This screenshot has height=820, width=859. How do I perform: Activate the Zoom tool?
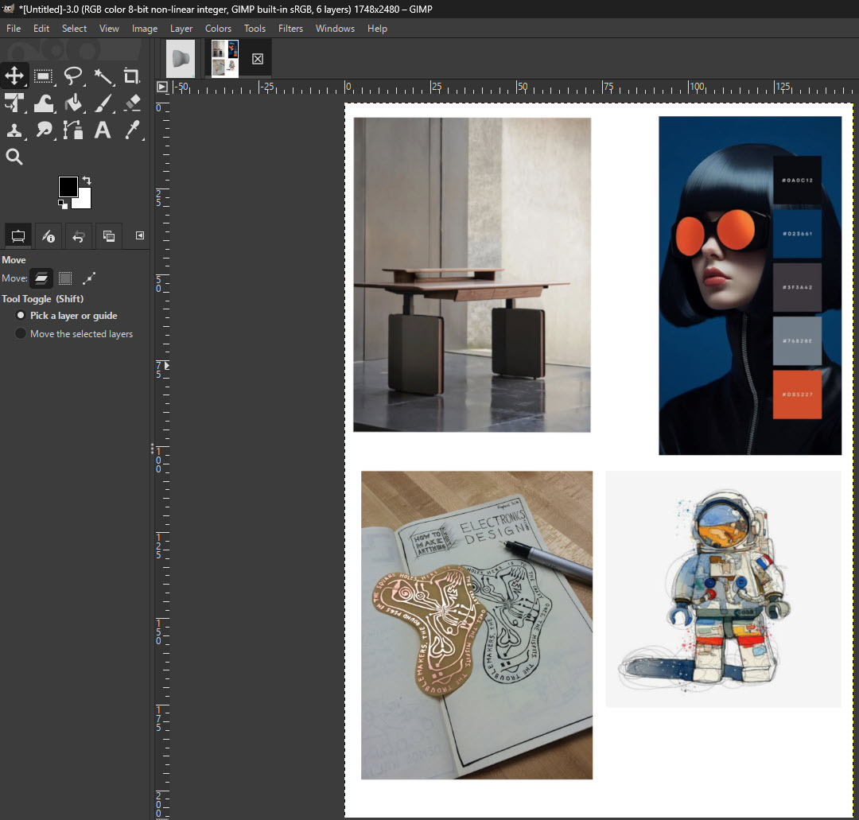click(14, 157)
